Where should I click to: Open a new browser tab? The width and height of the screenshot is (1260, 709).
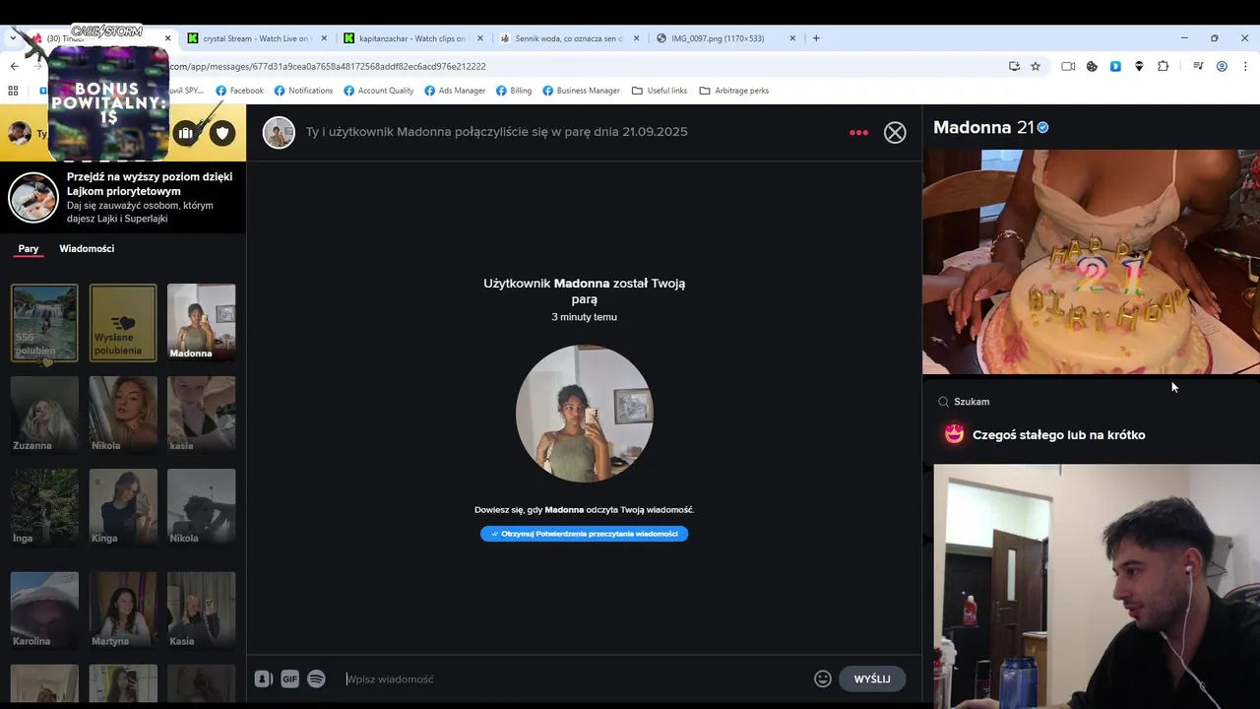pos(816,38)
